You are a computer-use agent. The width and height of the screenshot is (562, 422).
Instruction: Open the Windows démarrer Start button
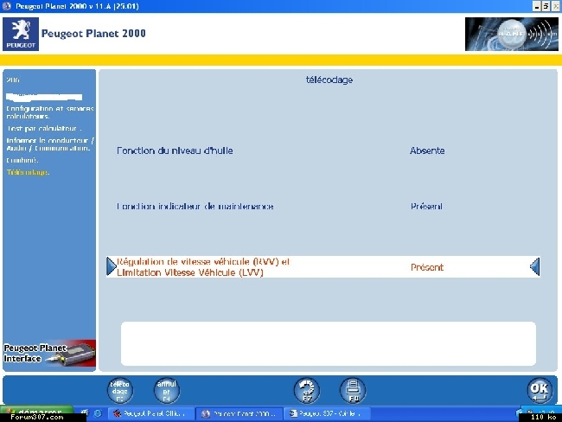pos(37,412)
